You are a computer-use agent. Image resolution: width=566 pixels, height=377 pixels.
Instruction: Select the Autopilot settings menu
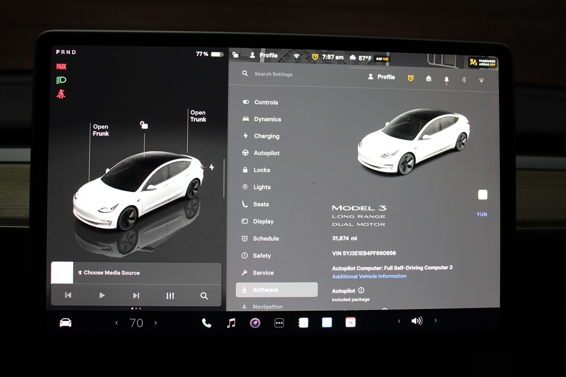pos(266,153)
